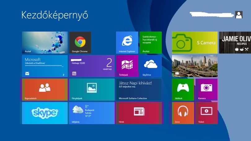The width and height of the screenshot is (251, 141).
Task: Open the Hírek news tile
Action: pyautogui.click(x=139, y=113)
